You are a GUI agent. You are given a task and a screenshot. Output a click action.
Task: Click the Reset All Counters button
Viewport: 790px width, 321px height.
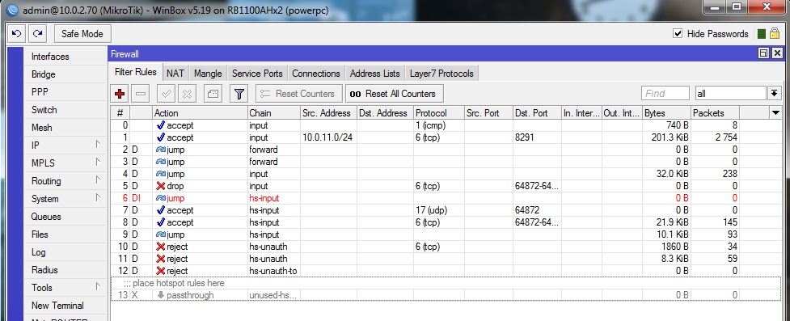pos(394,94)
